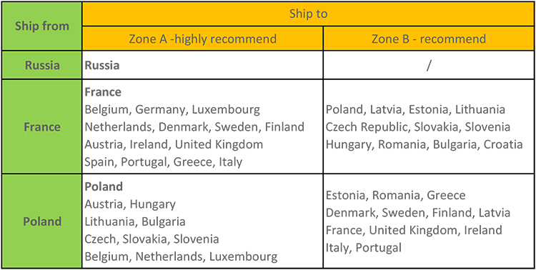Click 'Belgium, Germany, Luxembourg' text line
Screen dimensions: 536x270
coord(172,110)
